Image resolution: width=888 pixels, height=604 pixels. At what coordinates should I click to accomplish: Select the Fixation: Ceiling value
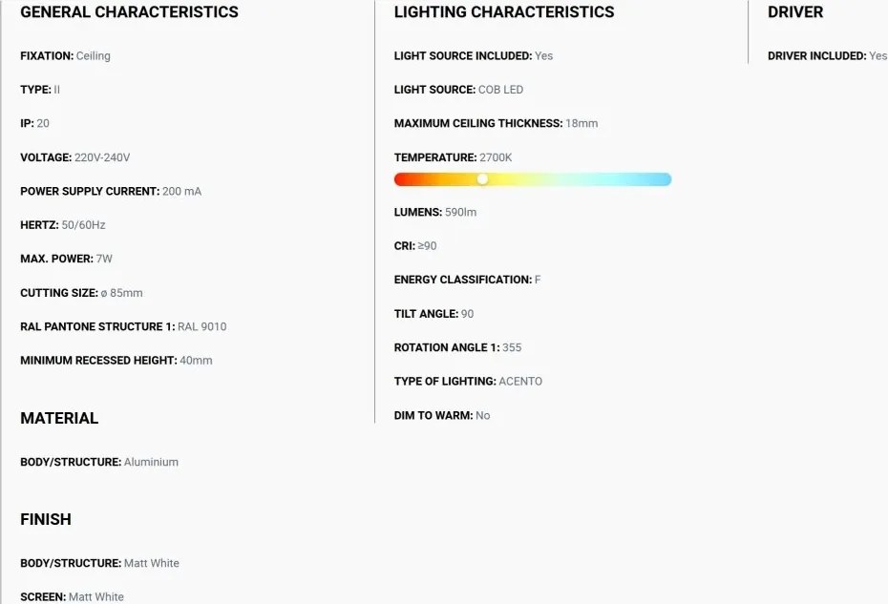point(94,56)
